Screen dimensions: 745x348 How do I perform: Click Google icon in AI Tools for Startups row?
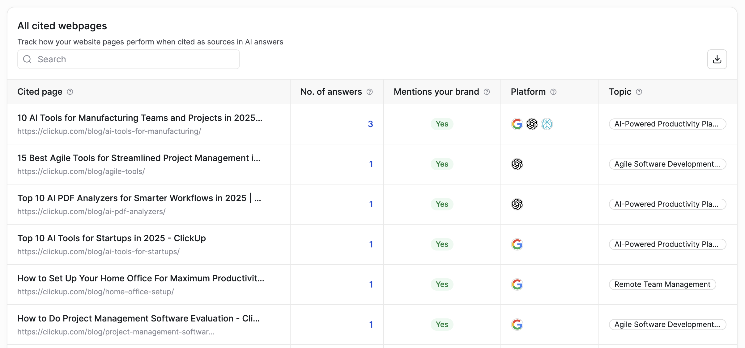pos(517,244)
